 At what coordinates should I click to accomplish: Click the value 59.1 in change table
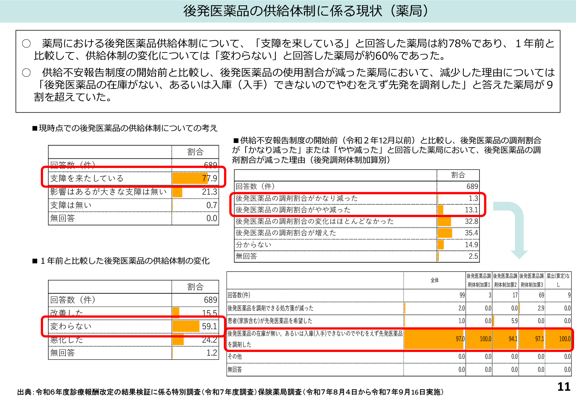pos(209,326)
